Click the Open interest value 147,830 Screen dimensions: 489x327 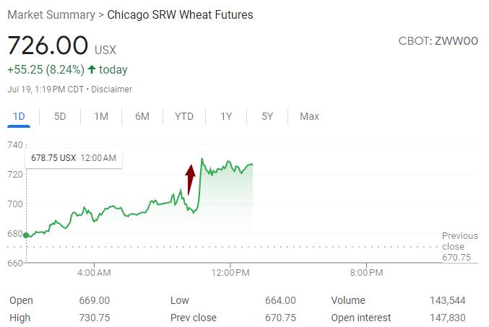coord(447,318)
